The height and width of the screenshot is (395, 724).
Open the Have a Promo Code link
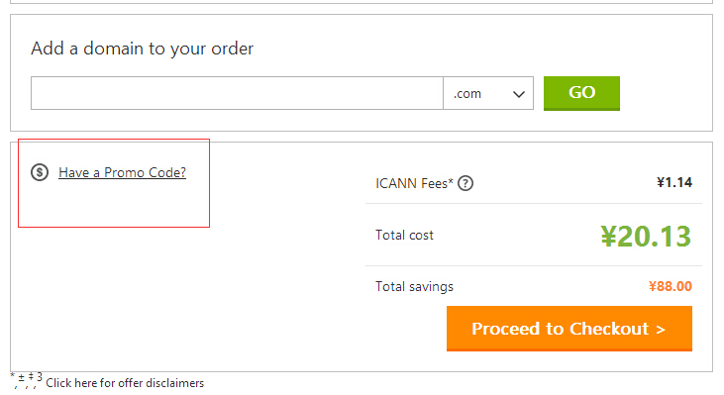(x=123, y=172)
